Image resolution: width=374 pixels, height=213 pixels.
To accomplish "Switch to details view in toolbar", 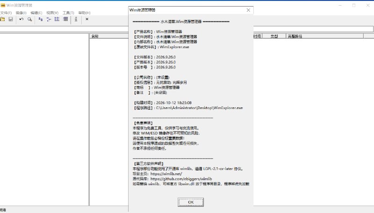I will [x=65, y=19].
